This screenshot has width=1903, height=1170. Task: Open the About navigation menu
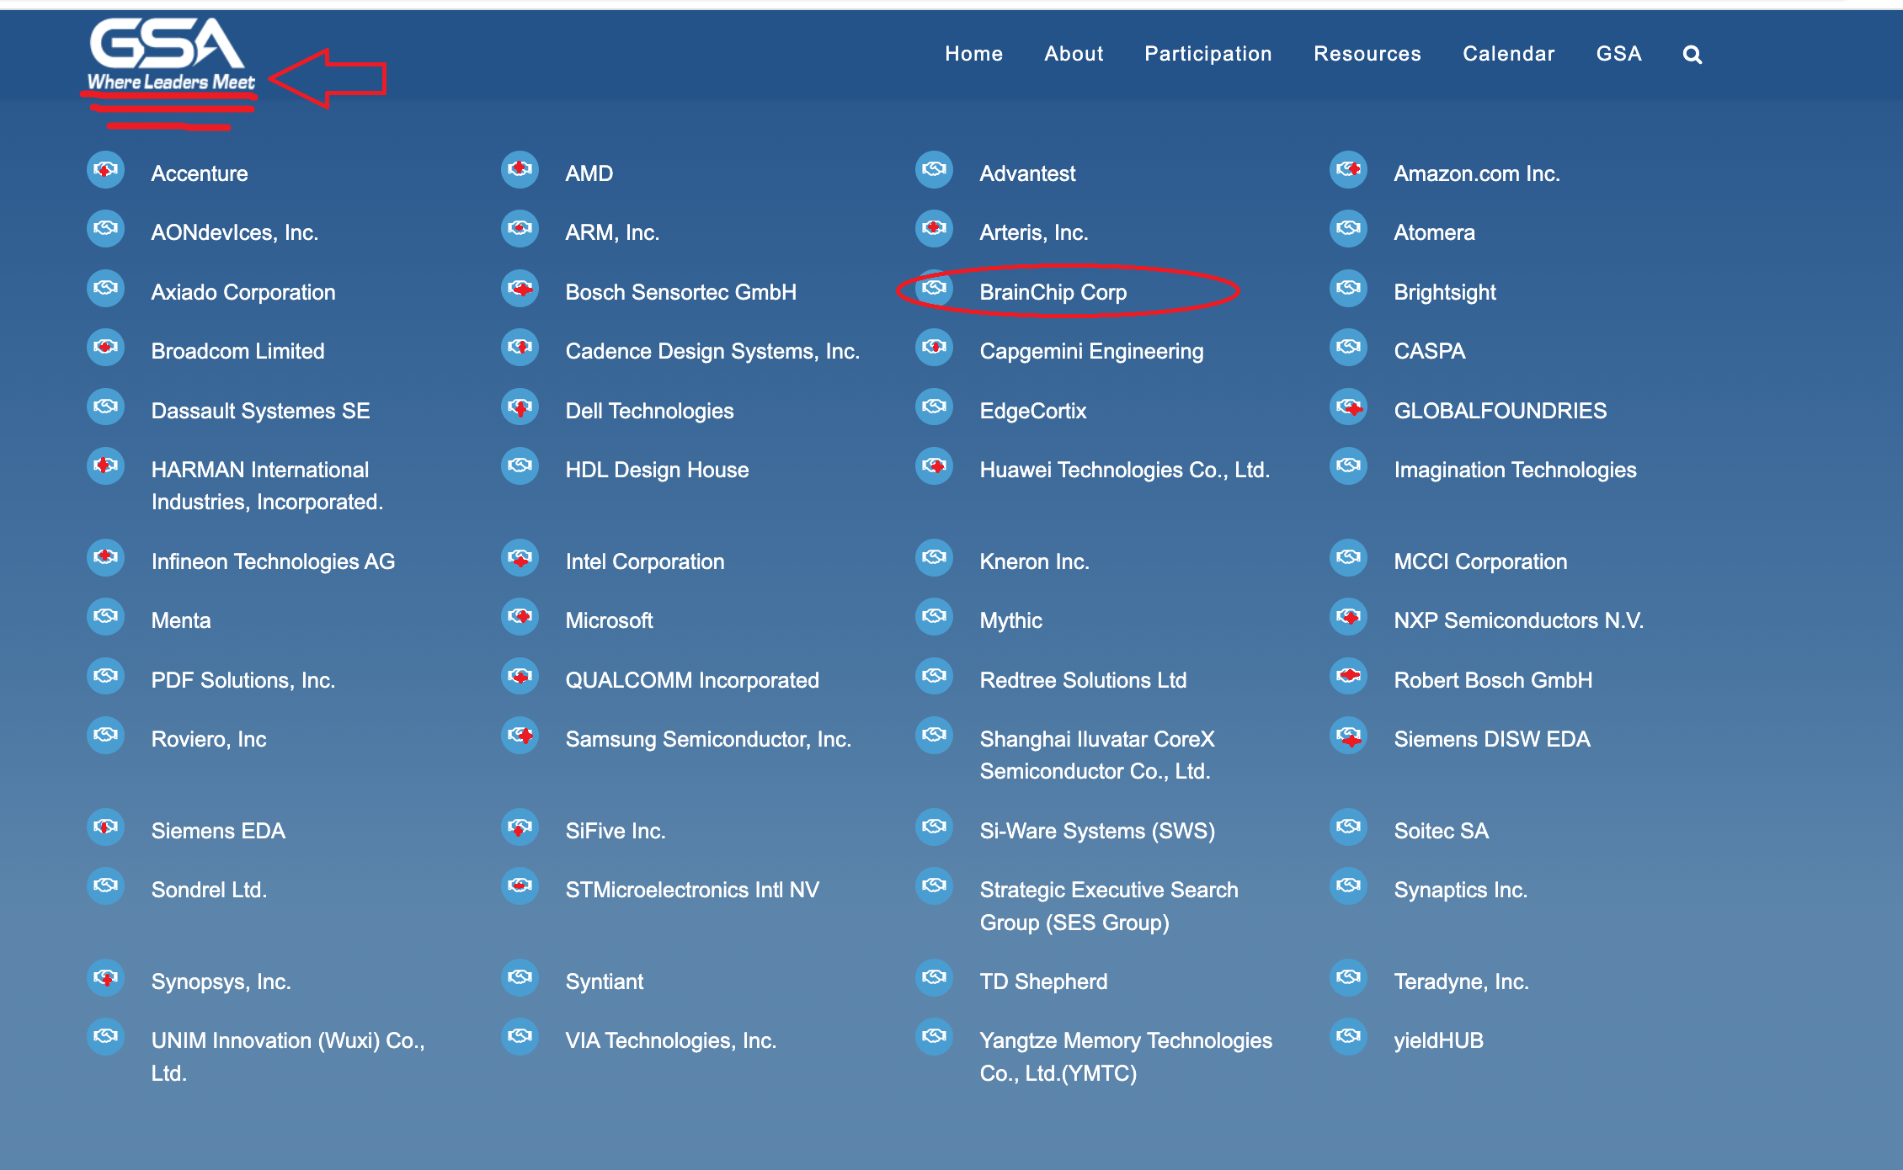click(x=1074, y=54)
